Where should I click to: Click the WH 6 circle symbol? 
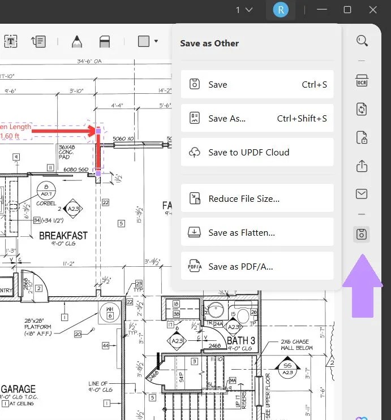110,313
